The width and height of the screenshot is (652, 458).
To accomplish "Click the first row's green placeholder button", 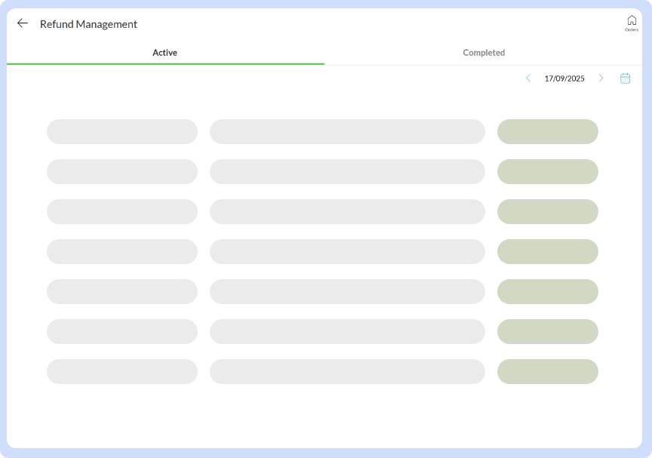I will pyautogui.click(x=547, y=131).
